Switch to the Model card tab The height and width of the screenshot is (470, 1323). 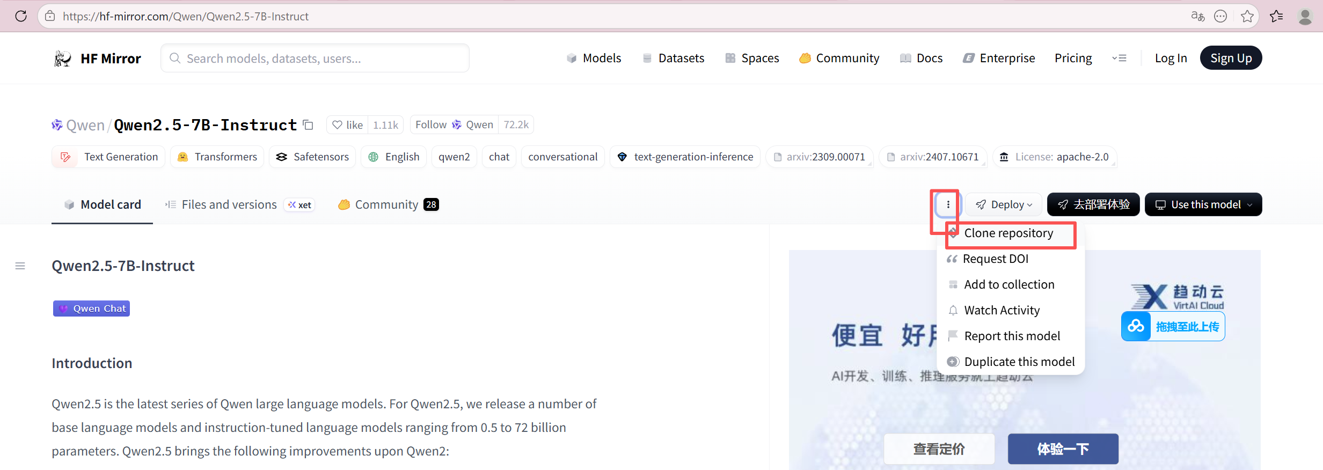[x=102, y=204]
